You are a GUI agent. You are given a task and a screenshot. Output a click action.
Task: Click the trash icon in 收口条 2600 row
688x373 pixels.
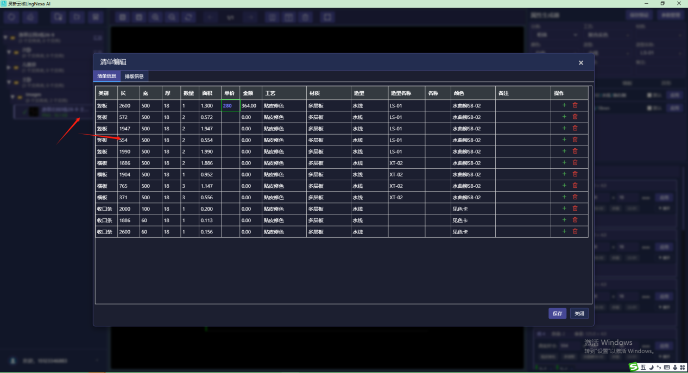click(x=575, y=231)
